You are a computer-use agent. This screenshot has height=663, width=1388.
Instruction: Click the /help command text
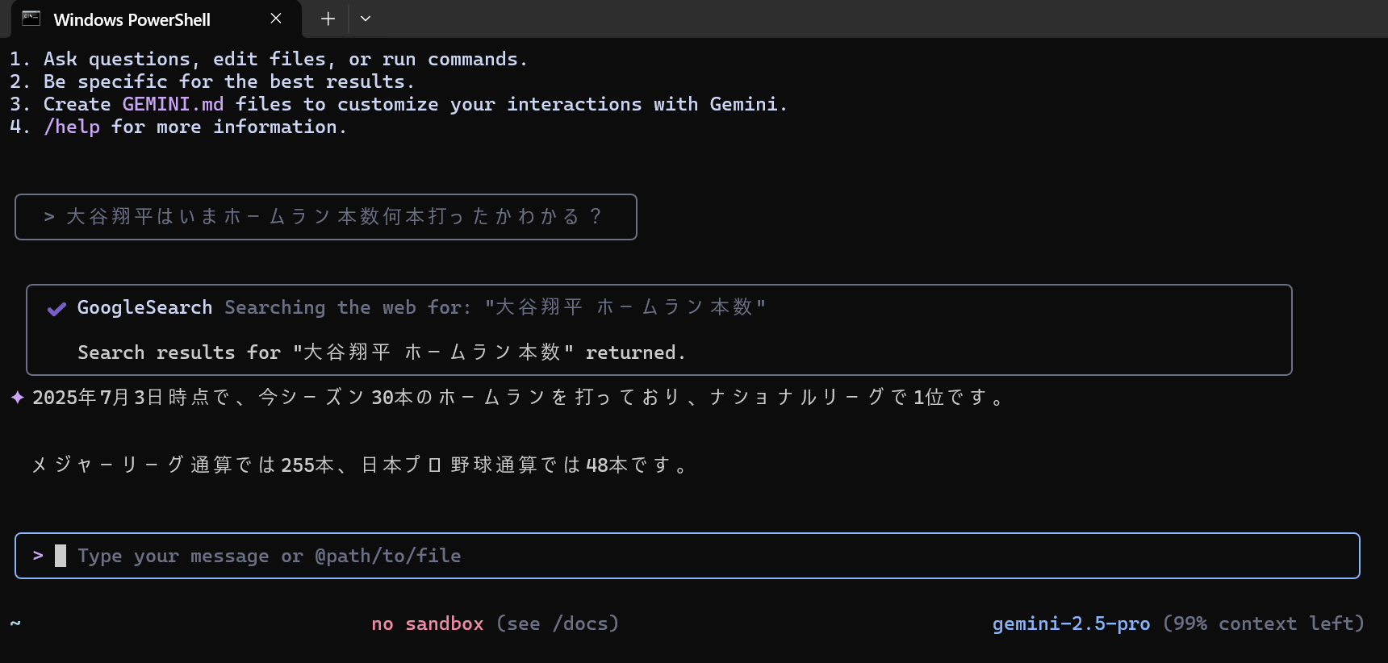72,127
